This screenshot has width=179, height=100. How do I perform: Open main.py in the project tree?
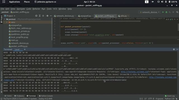click(15, 40)
